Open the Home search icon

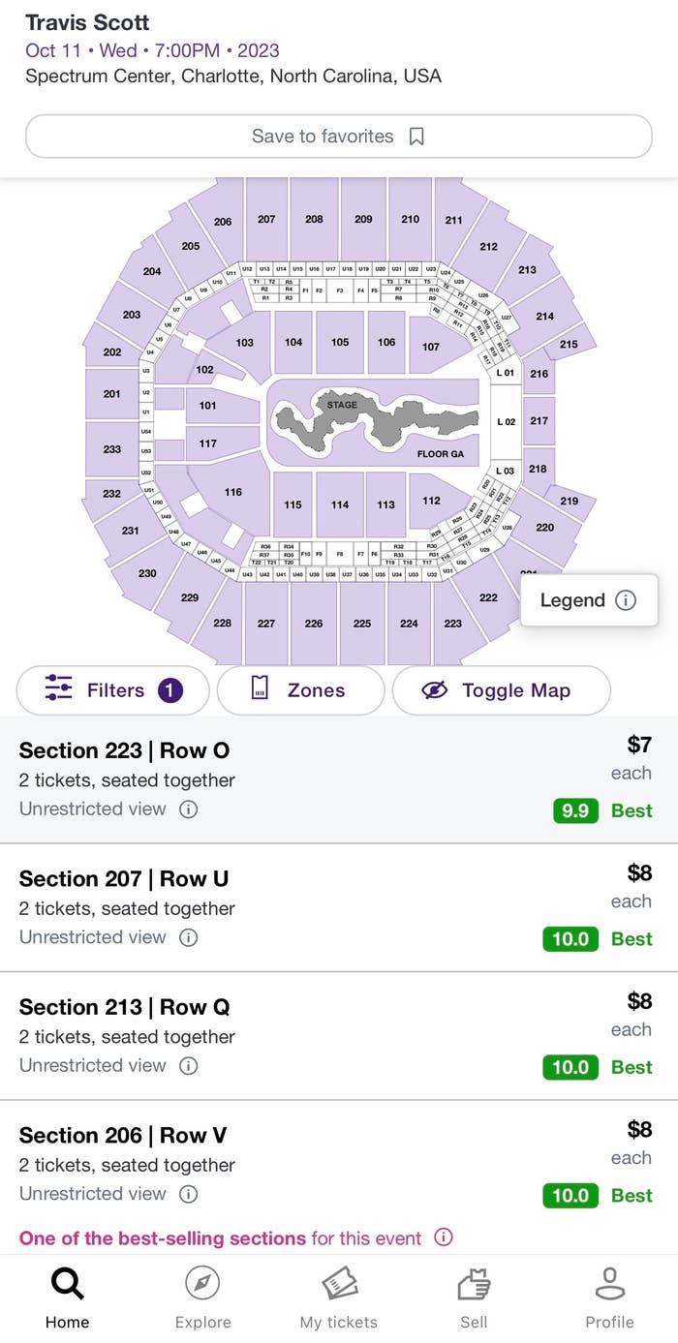(67, 1285)
